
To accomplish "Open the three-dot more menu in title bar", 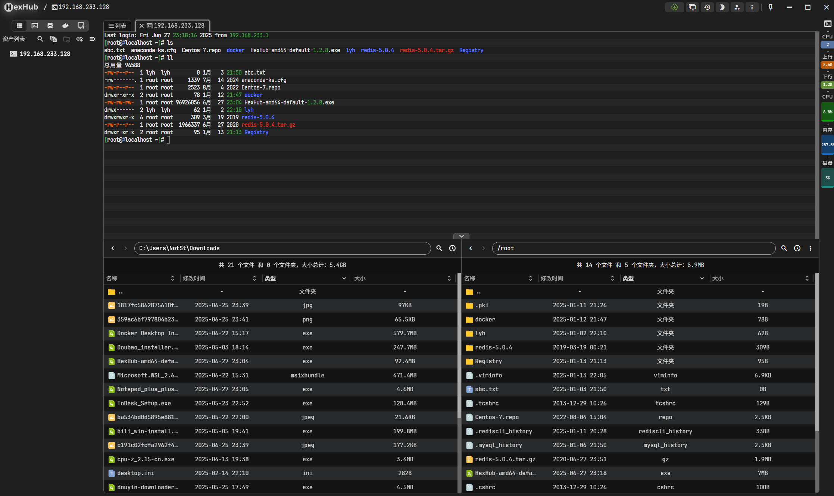I will point(752,7).
